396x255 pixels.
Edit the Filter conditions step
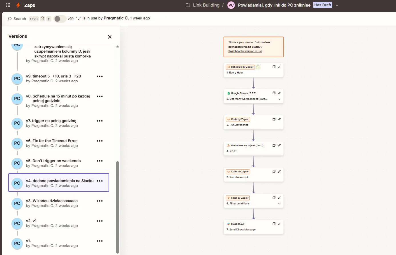click(x=279, y=198)
